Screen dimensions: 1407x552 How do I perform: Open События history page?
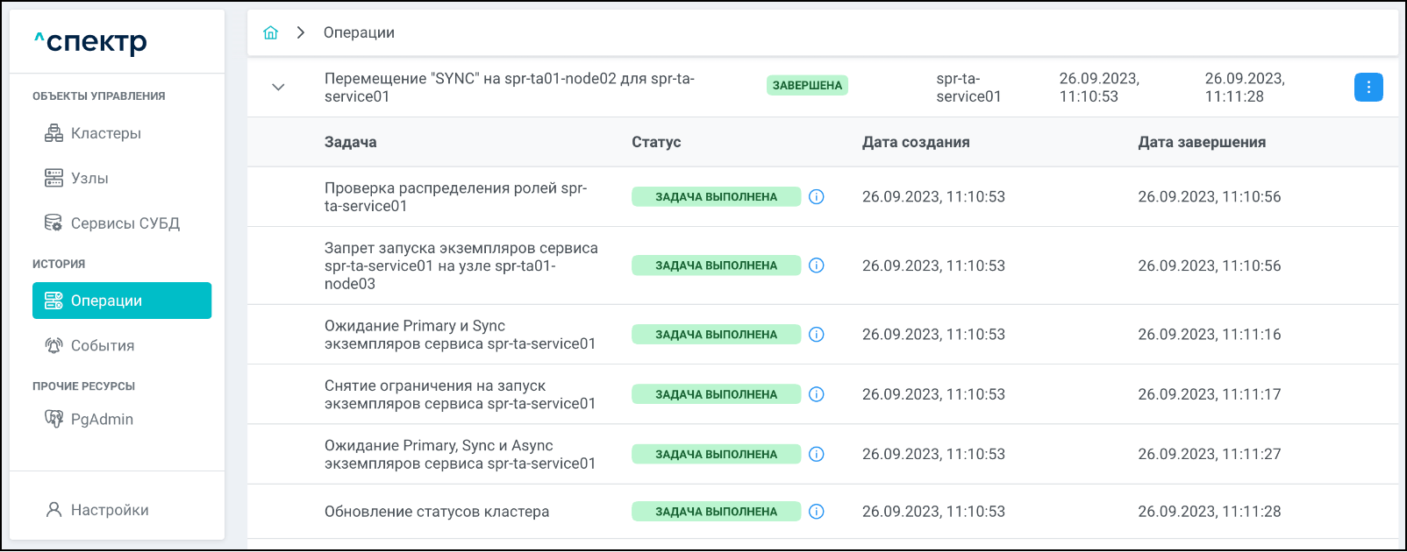pyautogui.click(x=102, y=345)
